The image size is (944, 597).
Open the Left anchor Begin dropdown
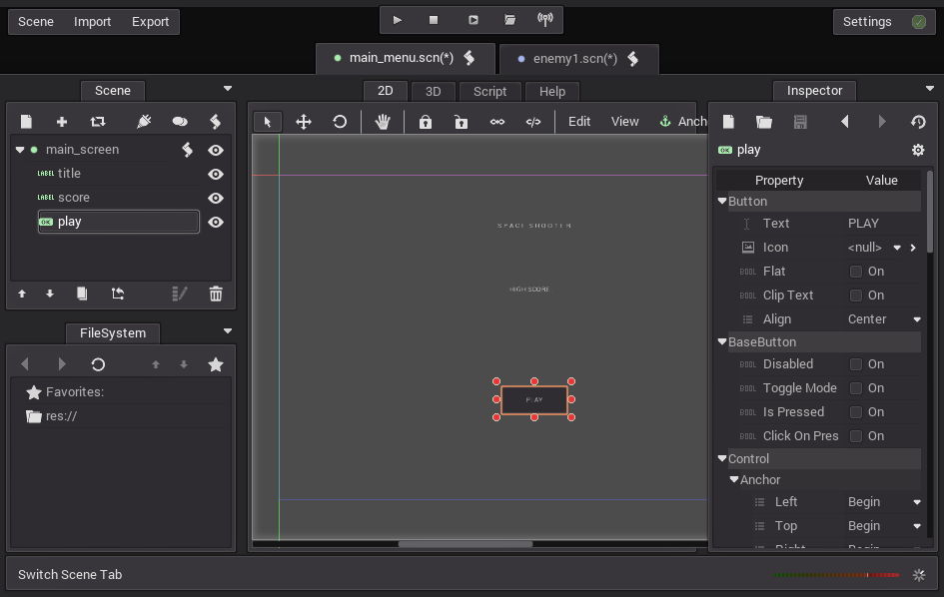click(x=917, y=502)
